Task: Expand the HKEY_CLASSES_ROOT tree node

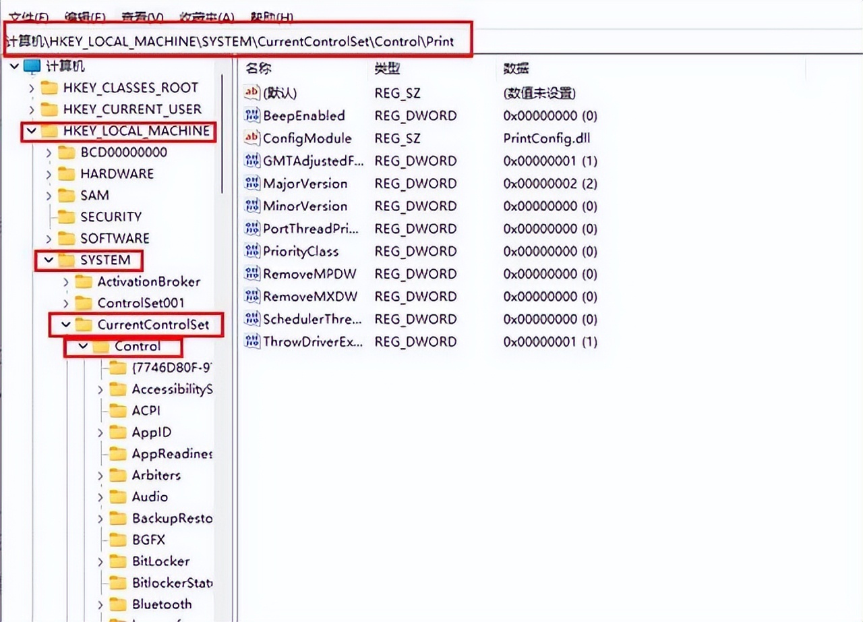Action: coord(32,88)
